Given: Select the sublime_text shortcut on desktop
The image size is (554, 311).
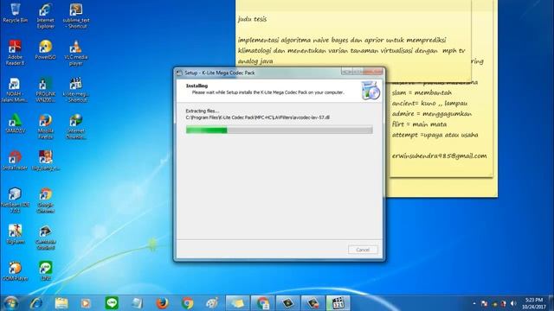Looking at the screenshot, I should (76, 16).
